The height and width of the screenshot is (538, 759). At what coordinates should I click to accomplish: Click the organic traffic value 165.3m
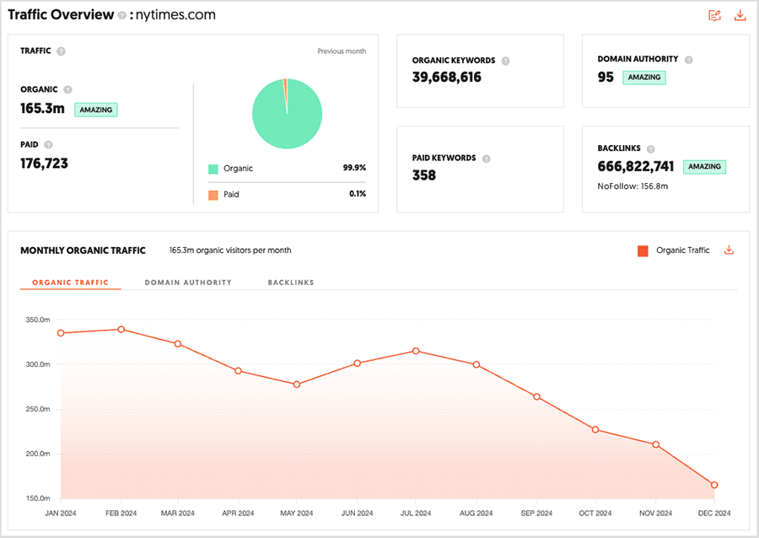point(43,109)
